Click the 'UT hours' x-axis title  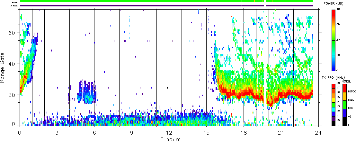[169, 139]
